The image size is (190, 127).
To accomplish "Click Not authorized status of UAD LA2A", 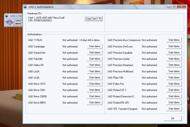I will [x=70, y=72].
